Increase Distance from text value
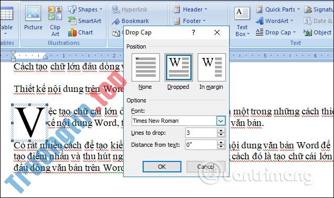Screen dimensions: 334x198 (x=221, y=143)
